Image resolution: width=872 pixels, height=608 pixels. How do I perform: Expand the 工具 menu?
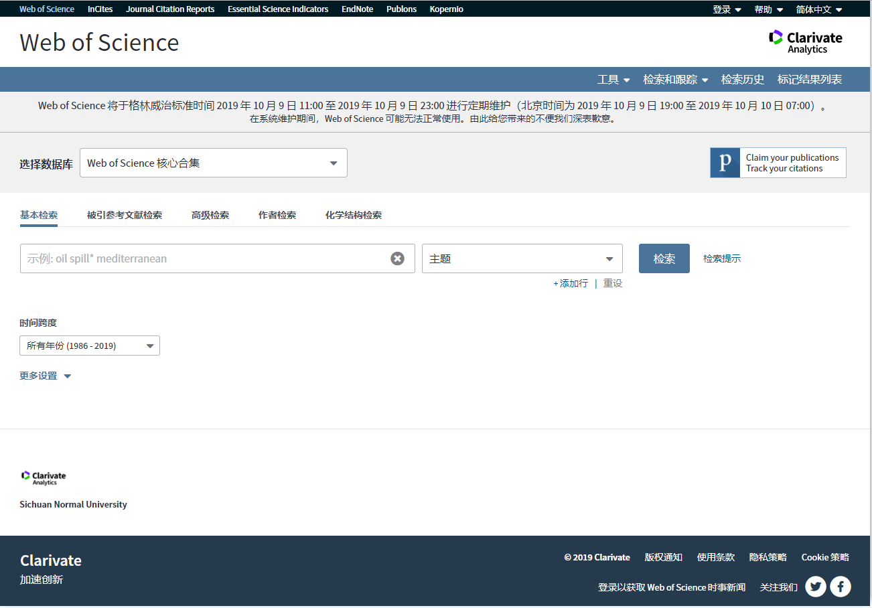[613, 79]
